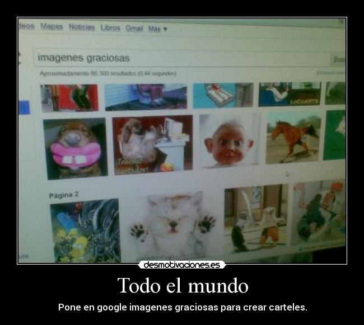
Task: Click the search button right of the search box
Action: point(339,60)
